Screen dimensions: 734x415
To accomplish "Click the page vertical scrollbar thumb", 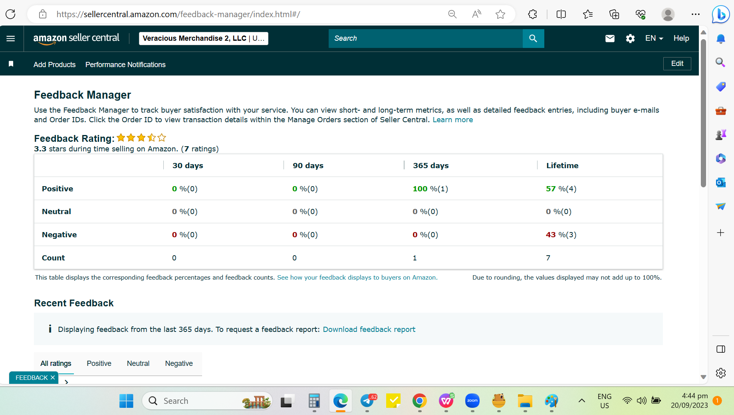I will click(x=703, y=113).
